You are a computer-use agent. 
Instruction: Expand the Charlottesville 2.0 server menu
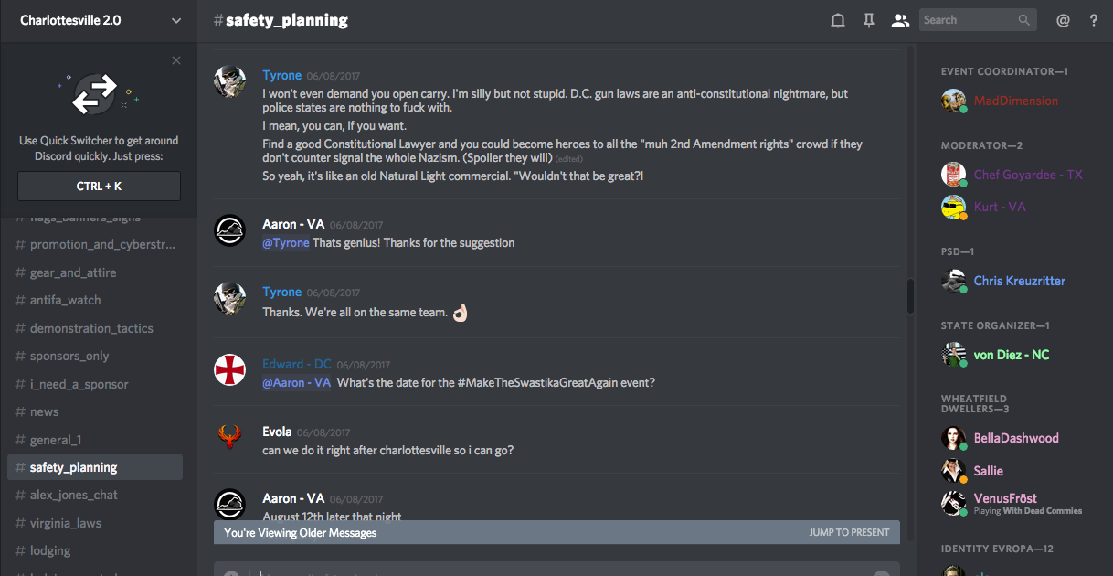[x=175, y=20]
